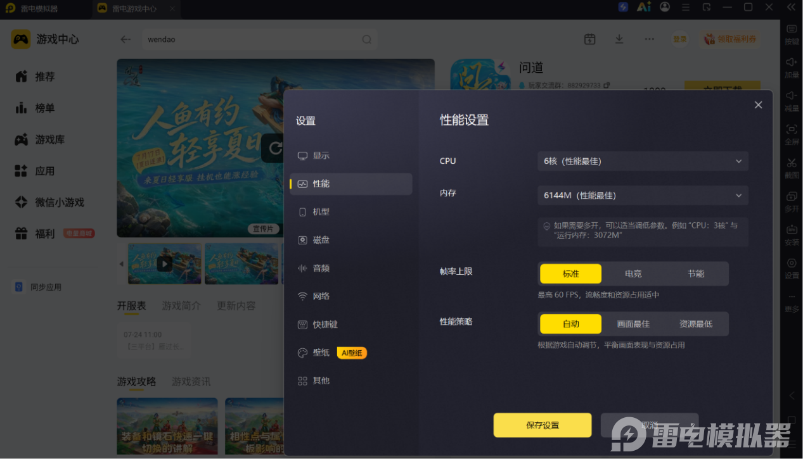803x459 pixels.
Task: Click the 登录 login button
Action: point(680,39)
